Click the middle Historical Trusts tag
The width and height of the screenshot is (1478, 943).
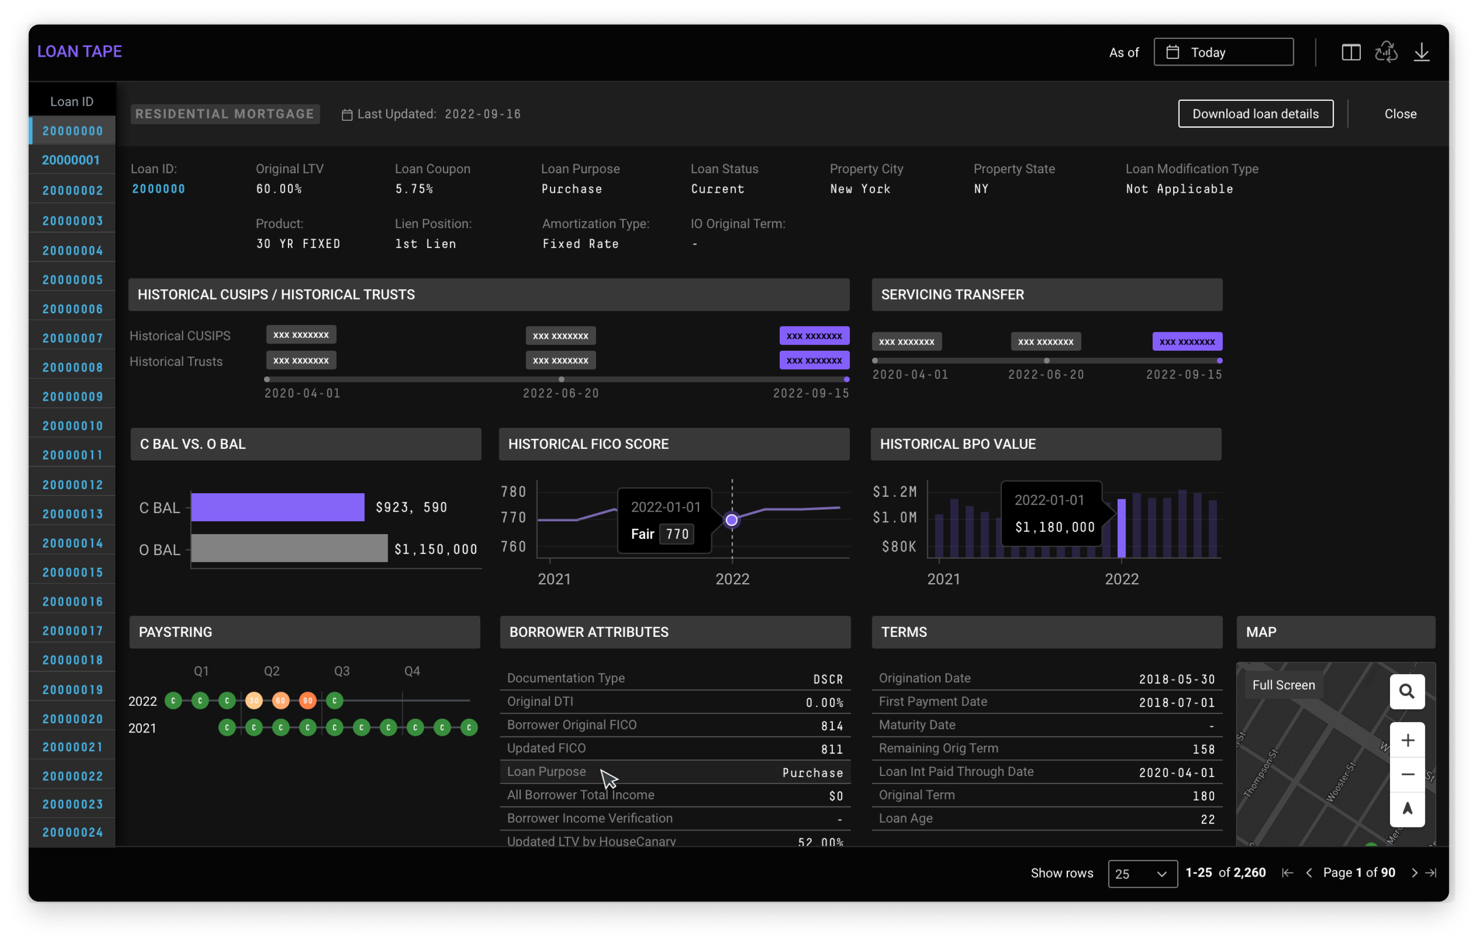[560, 360]
